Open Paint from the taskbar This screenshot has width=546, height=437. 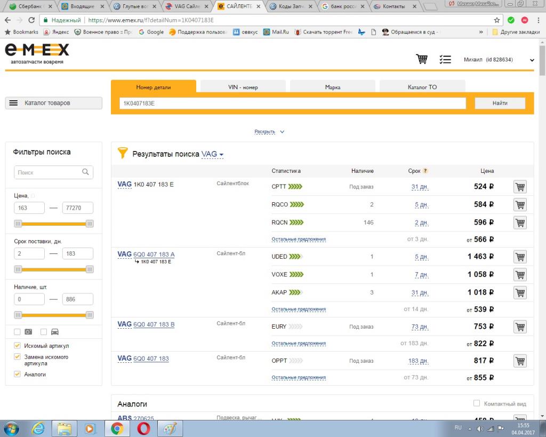point(170,428)
